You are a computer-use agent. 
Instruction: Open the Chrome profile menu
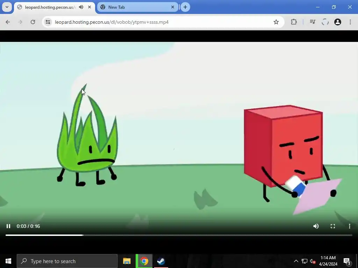[x=338, y=22]
